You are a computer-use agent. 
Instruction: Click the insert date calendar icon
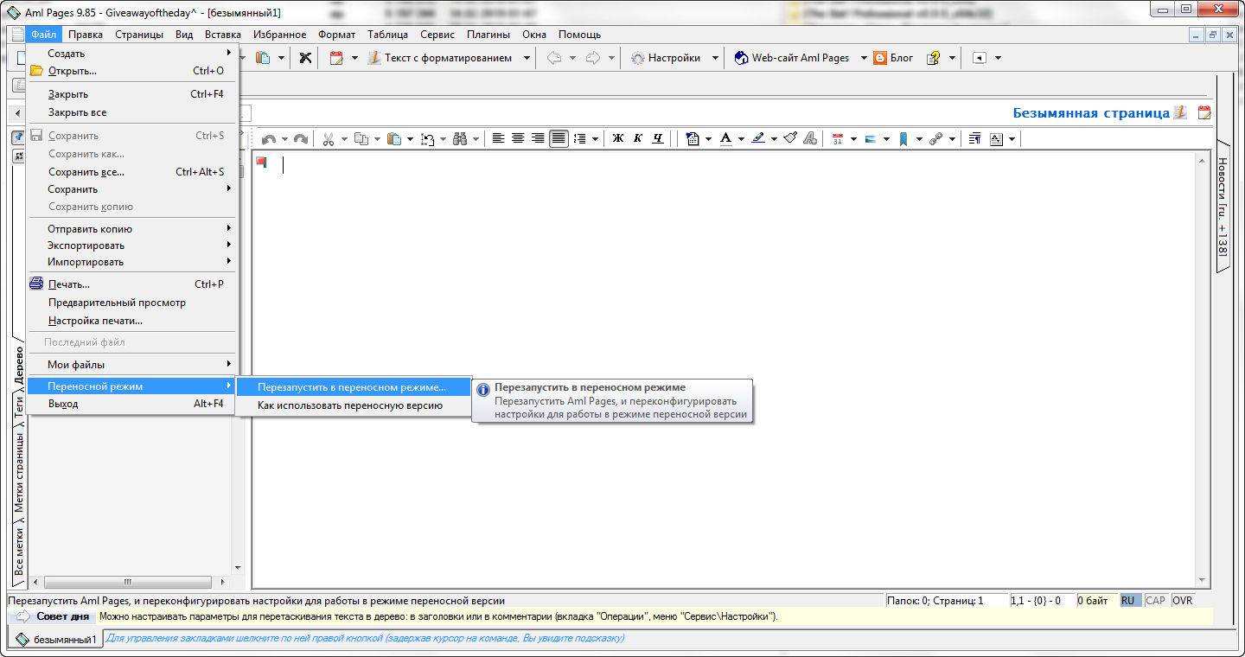pyautogui.click(x=838, y=138)
